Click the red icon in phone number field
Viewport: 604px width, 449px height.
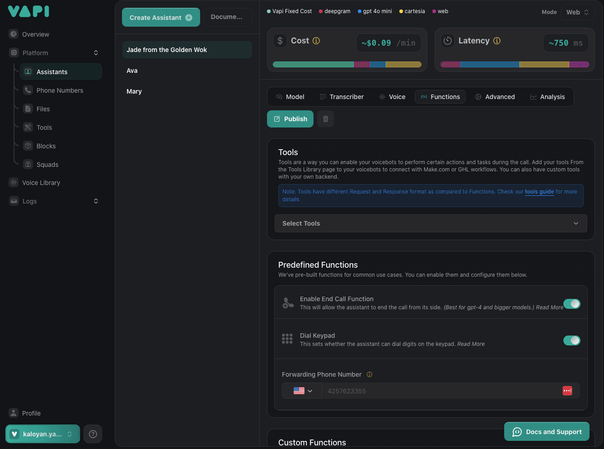pyautogui.click(x=567, y=391)
